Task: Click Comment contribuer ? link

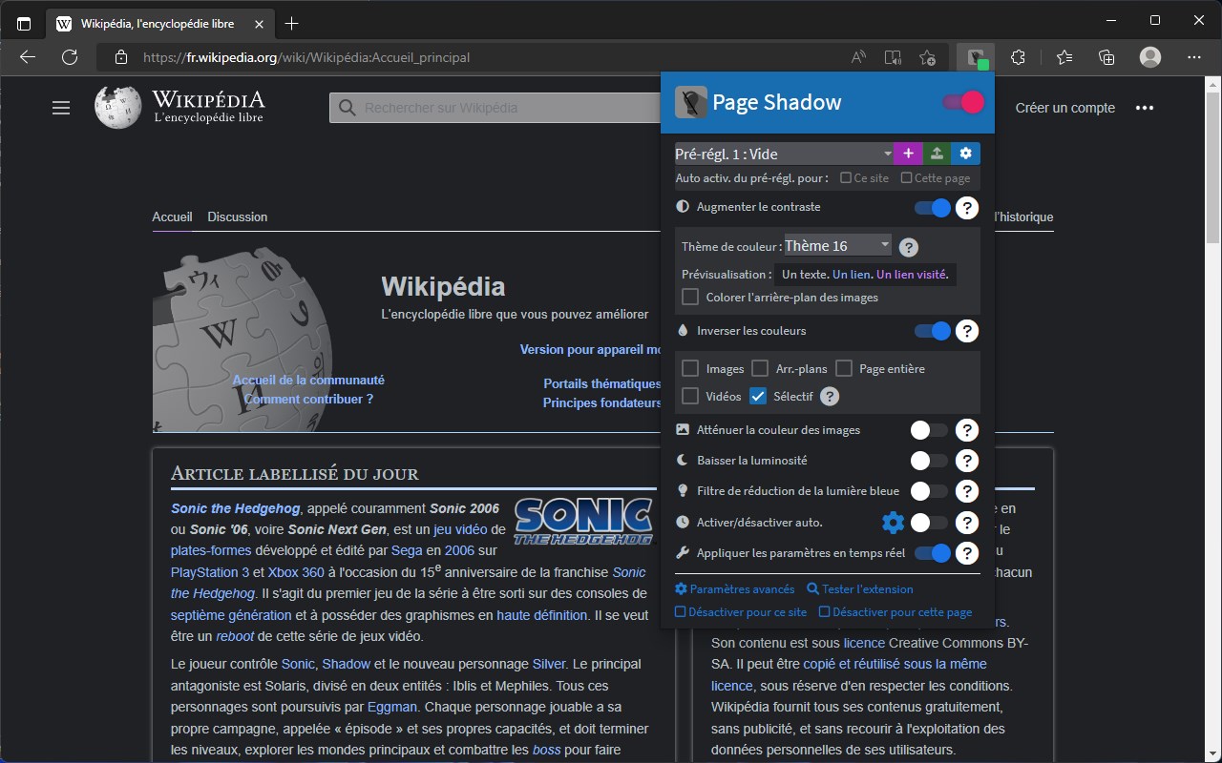Action: [308, 399]
